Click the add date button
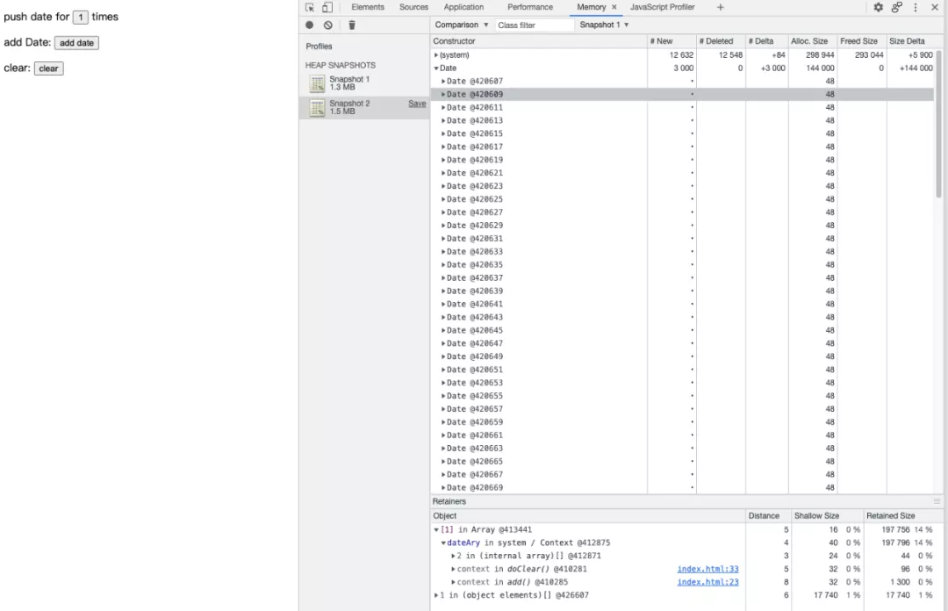This screenshot has height=611, width=948. click(76, 43)
